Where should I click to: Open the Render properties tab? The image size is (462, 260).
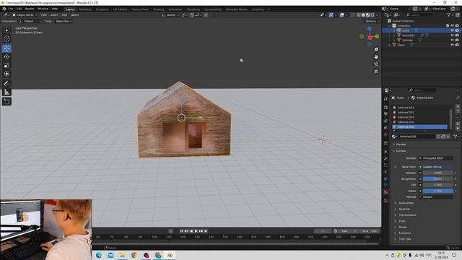click(385, 108)
